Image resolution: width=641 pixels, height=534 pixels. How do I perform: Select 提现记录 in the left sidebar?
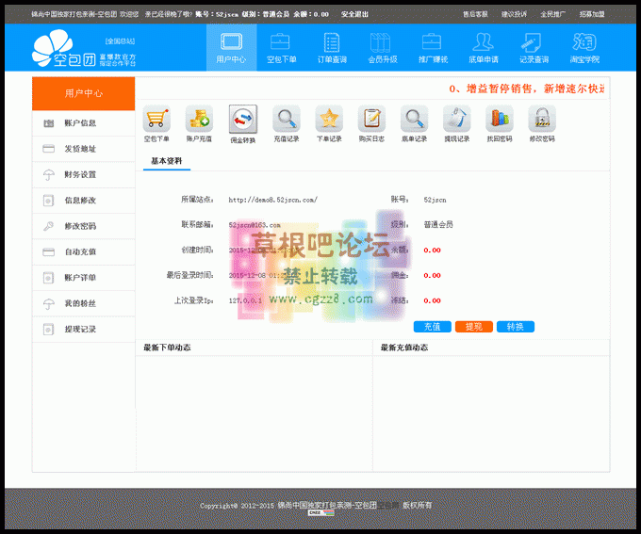[x=83, y=329]
